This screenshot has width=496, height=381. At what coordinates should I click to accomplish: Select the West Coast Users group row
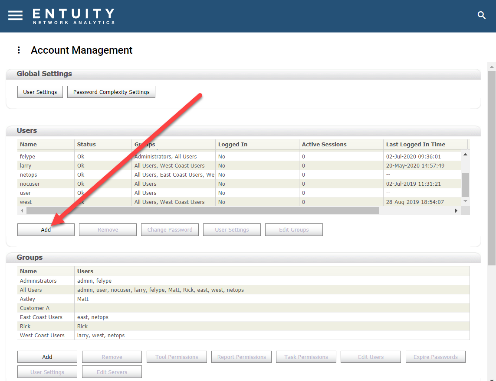pos(243,335)
